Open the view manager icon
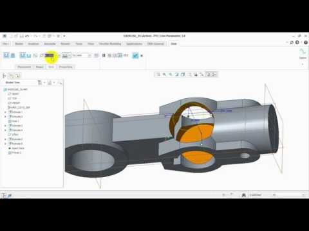The image size is (309, 231). 196,74
